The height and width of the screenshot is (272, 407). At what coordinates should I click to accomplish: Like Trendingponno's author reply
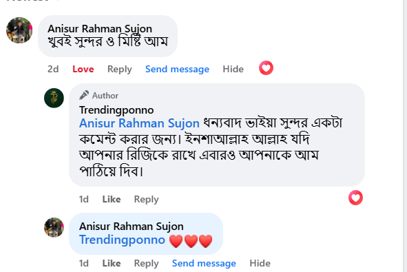112,199
